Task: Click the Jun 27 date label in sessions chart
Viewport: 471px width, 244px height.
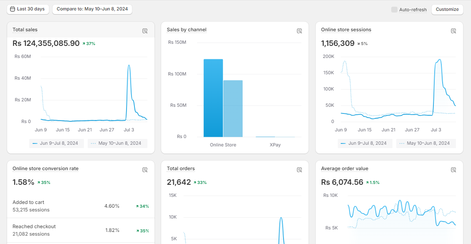Action: coord(412,130)
